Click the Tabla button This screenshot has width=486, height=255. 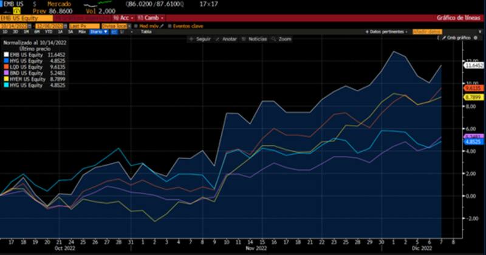click(146, 31)
